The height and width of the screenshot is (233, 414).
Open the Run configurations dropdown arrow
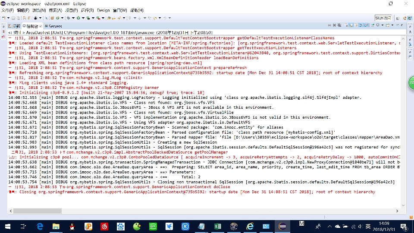coord(83,18)
